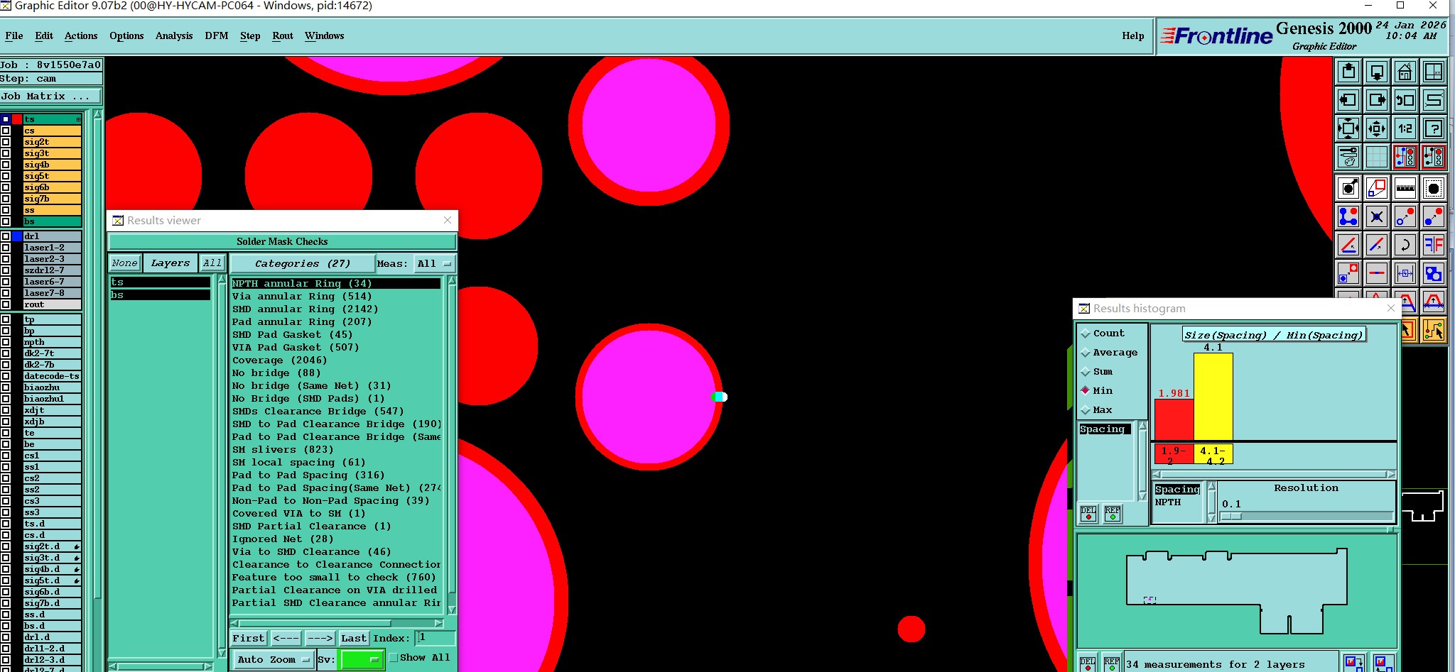Click the zoom in frame icon
The image size is (1455, 672).
(x=1348, y=128)
